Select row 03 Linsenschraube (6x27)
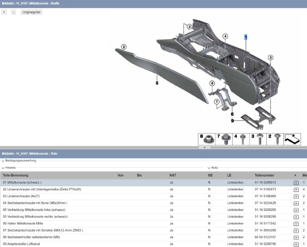The image size is (307, 247). tap(153, 196)
